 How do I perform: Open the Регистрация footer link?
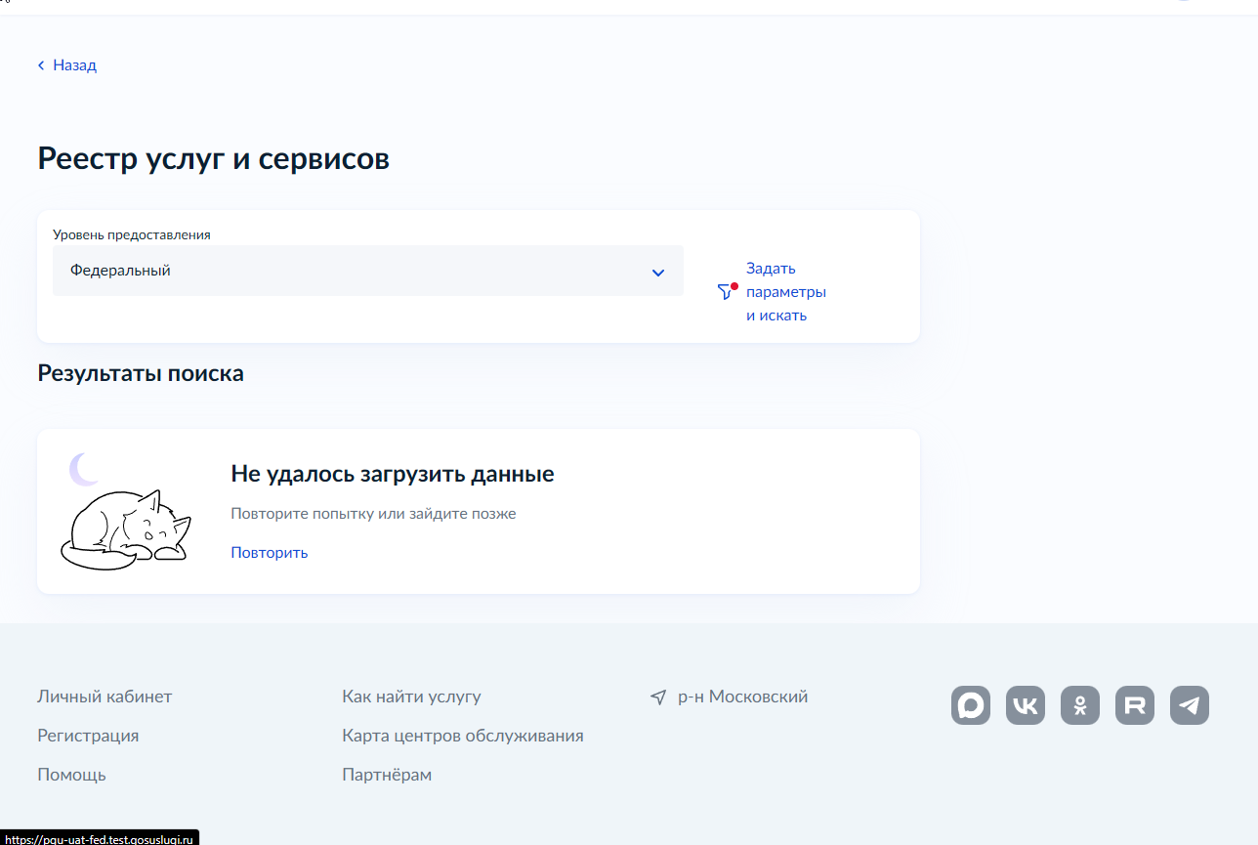point(88,736)
